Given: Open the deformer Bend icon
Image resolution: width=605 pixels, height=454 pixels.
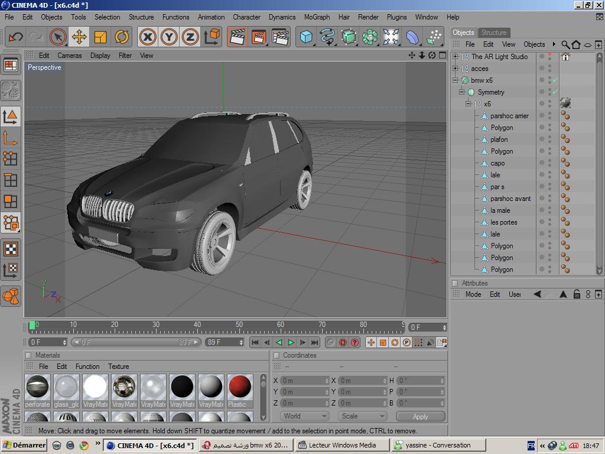Looking at the screenshot, I should 412,37.
